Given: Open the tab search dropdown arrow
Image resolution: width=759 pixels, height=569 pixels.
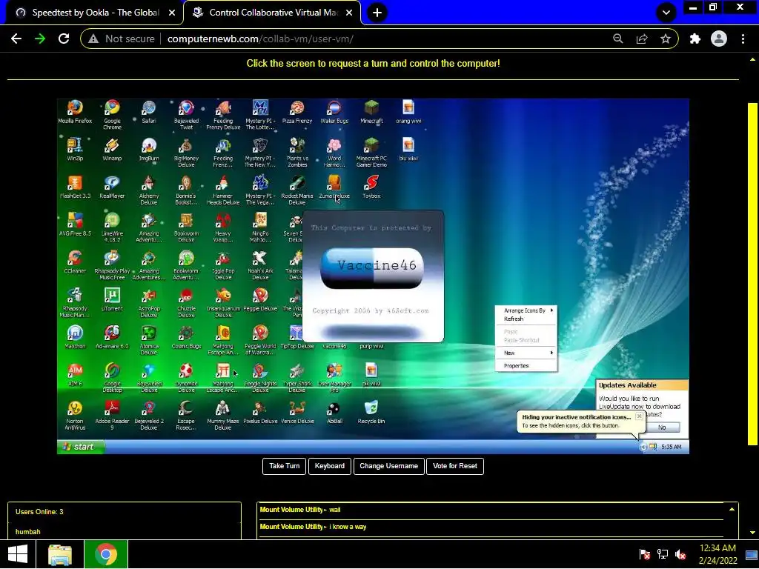Looking at the screenshot, I should 666,13.
